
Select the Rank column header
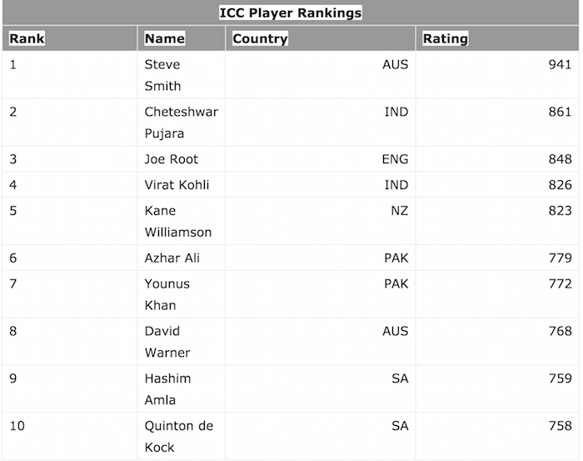tap(27, 38)
